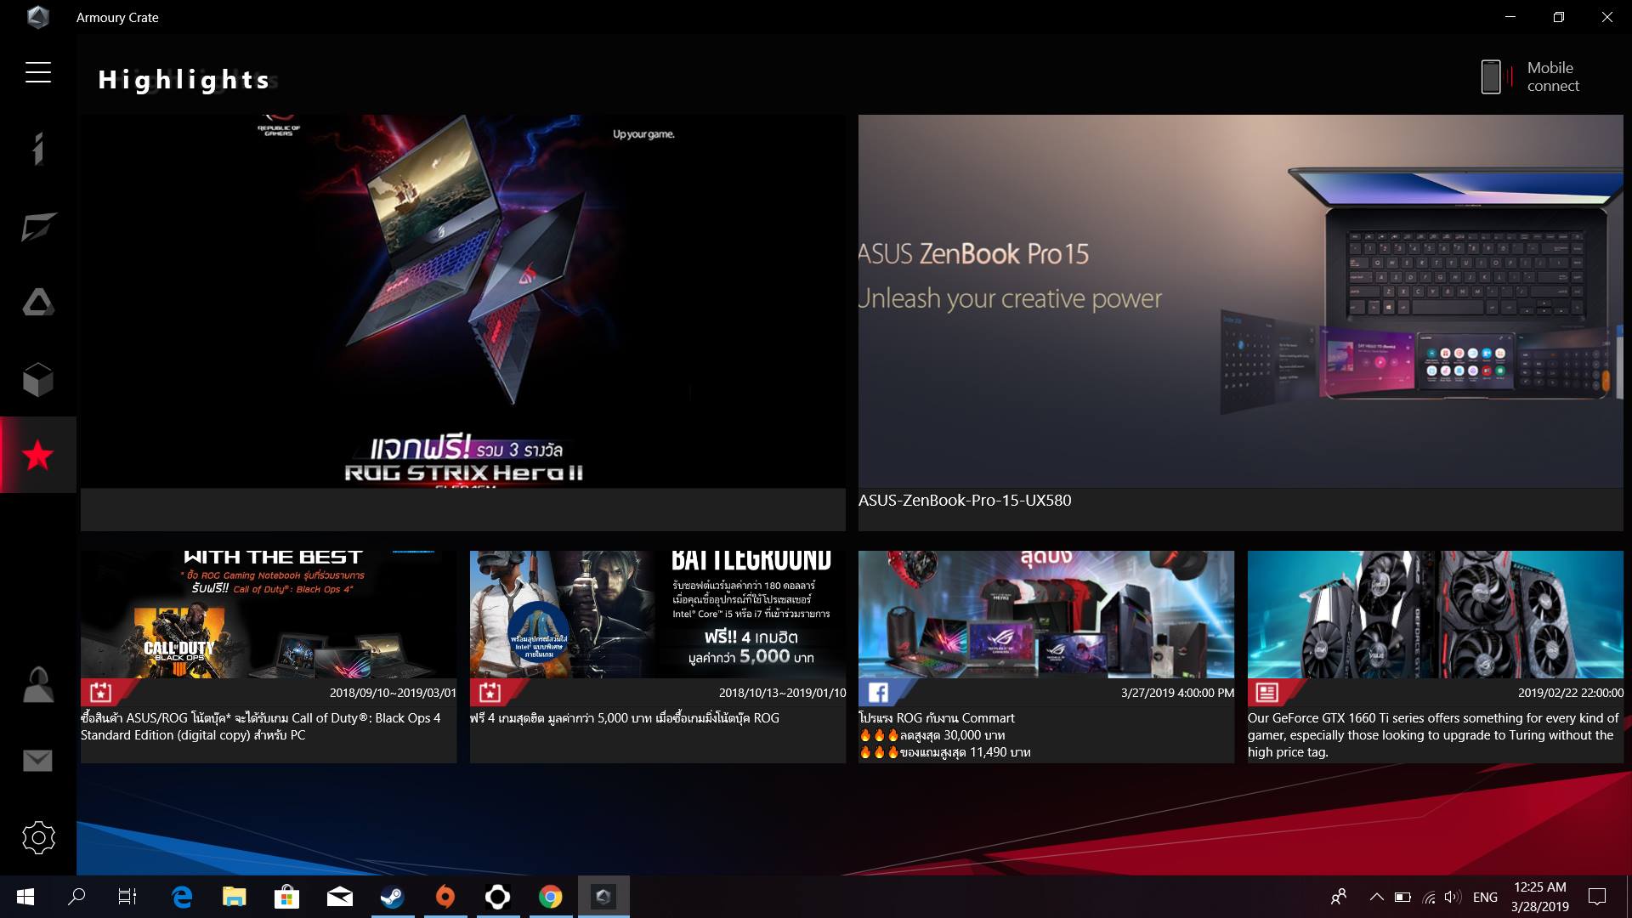This screenshot has width=1632, height=918.
Task: Open the Call of Duty Black Ops 4 promo thumbnail
Action: [x=269, y=614]
